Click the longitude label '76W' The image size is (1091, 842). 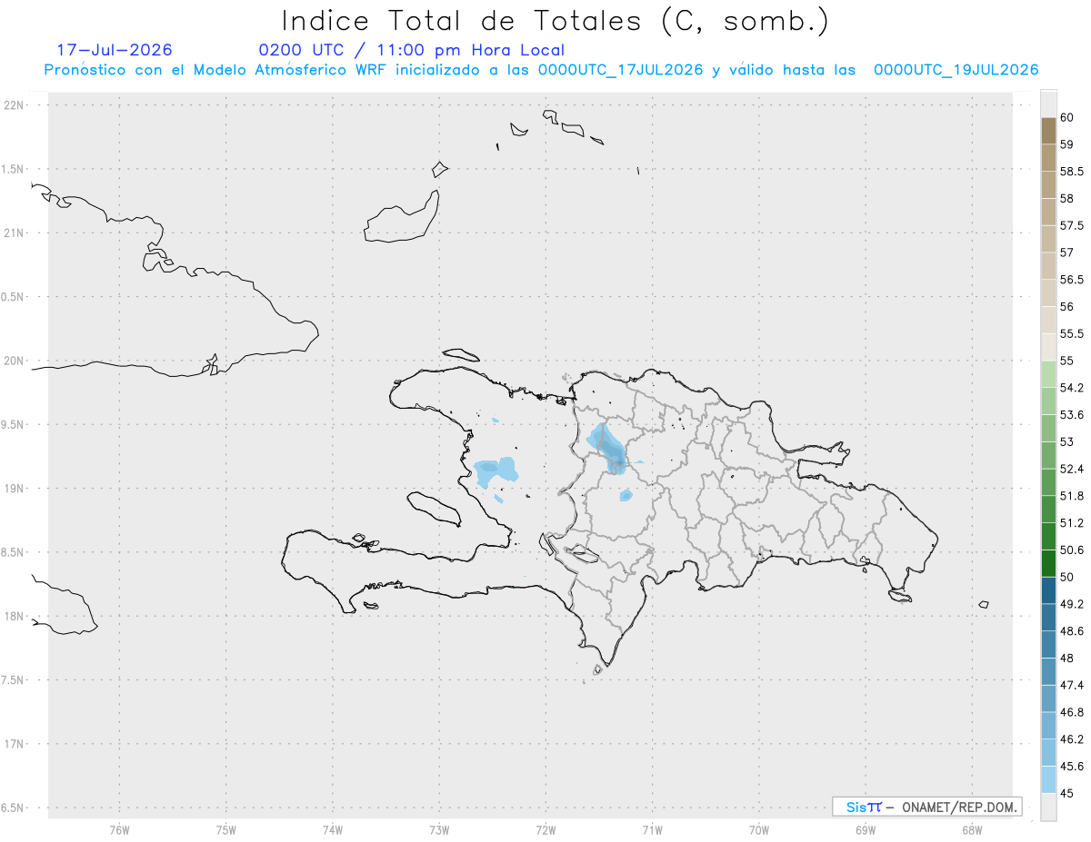click(119, 829)
